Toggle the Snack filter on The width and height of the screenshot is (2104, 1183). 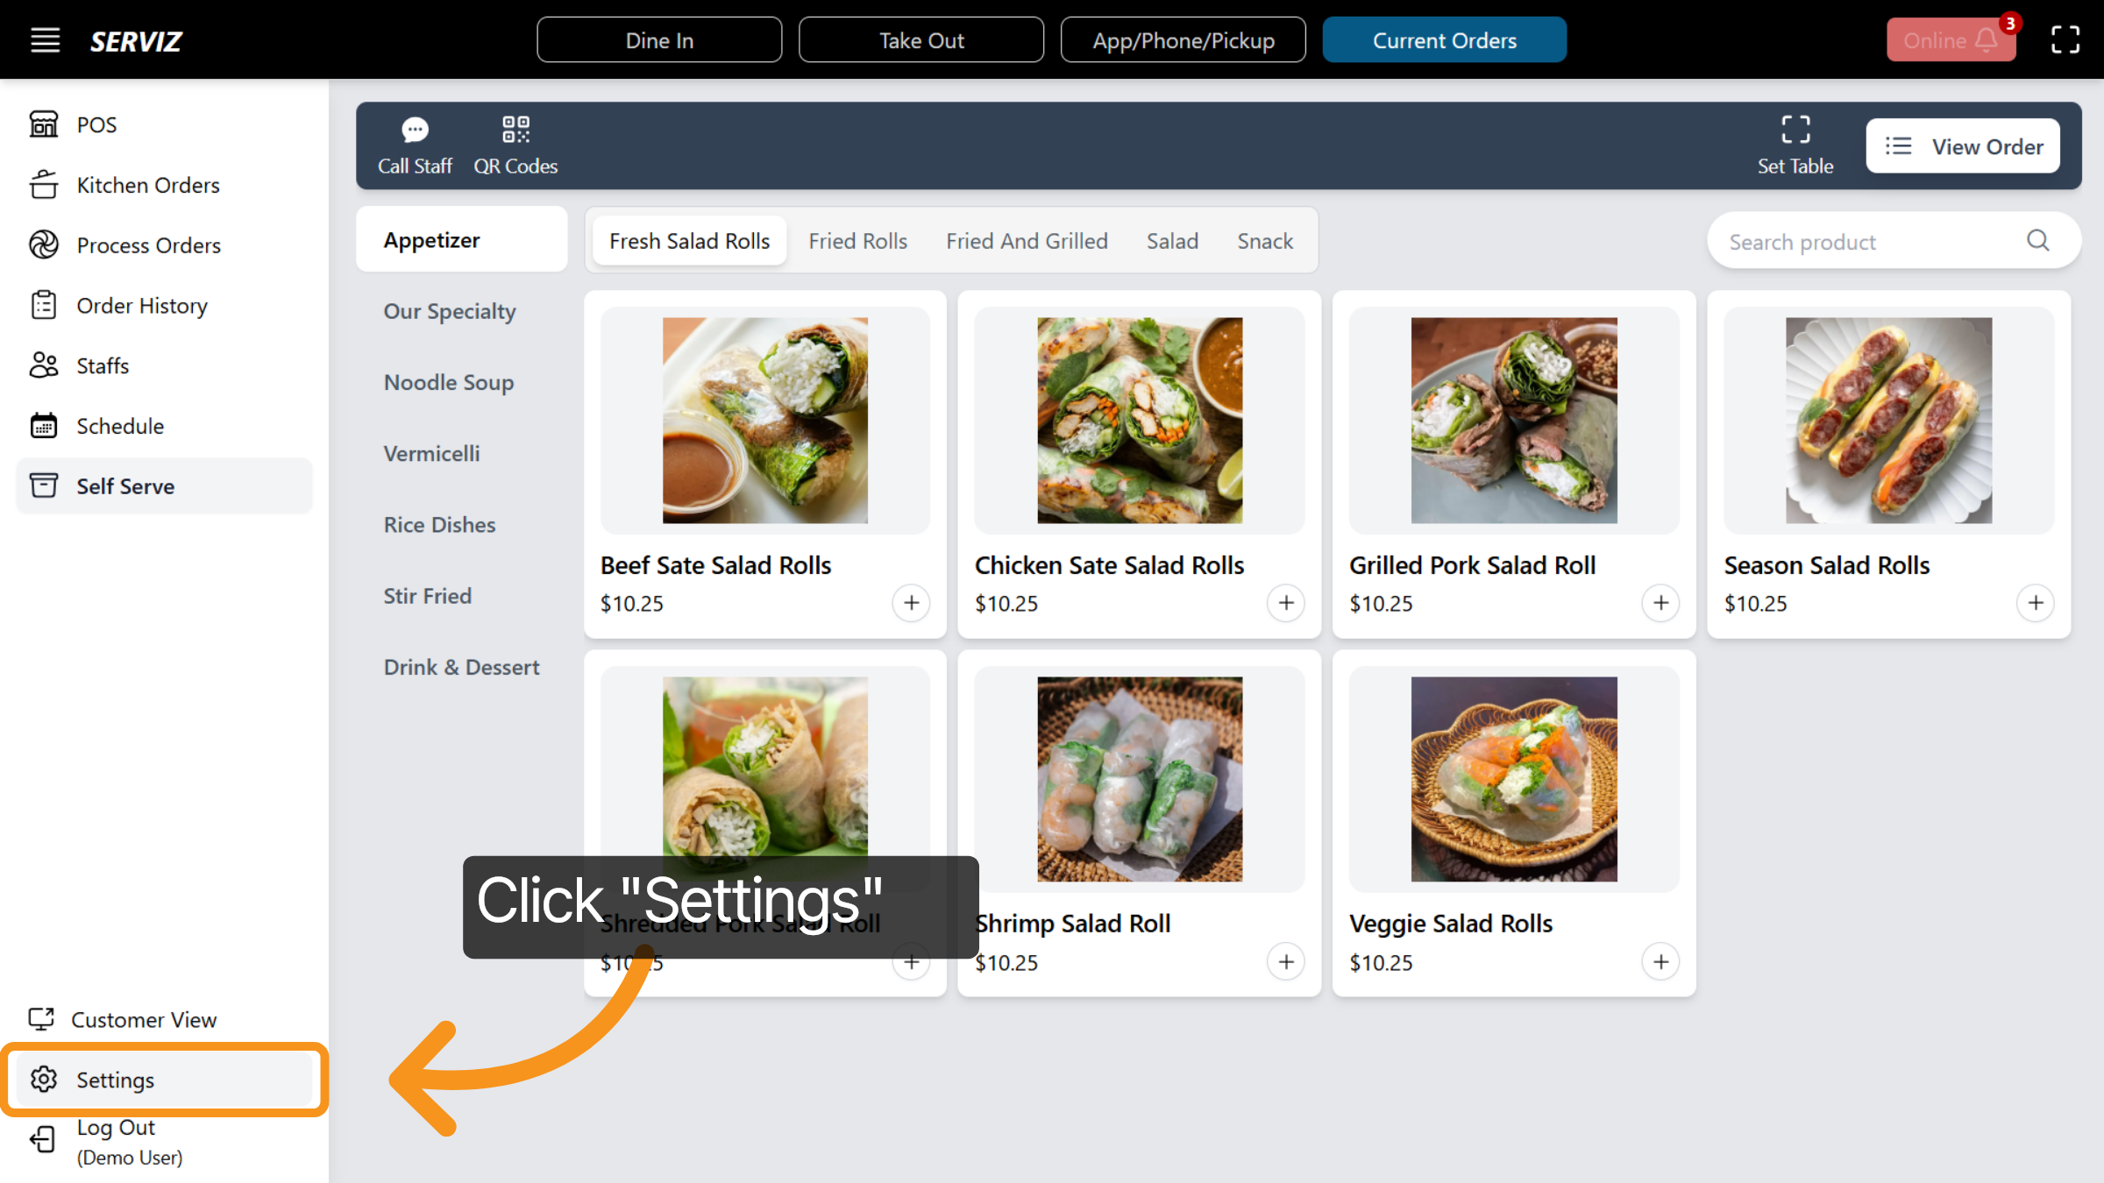[x=1265, y=240]
